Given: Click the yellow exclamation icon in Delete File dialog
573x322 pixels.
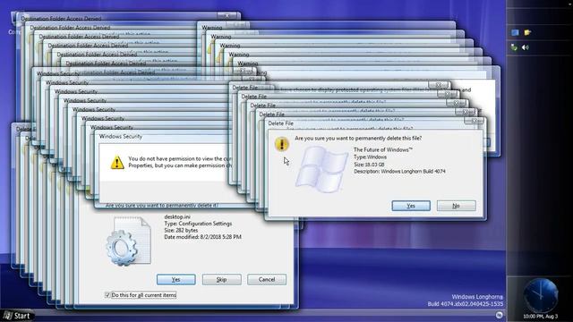Looking at the screenshot, I should click(281, 144).
